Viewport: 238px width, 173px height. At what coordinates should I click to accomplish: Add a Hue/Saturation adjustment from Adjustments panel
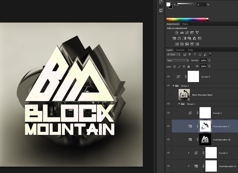point(174,38)
